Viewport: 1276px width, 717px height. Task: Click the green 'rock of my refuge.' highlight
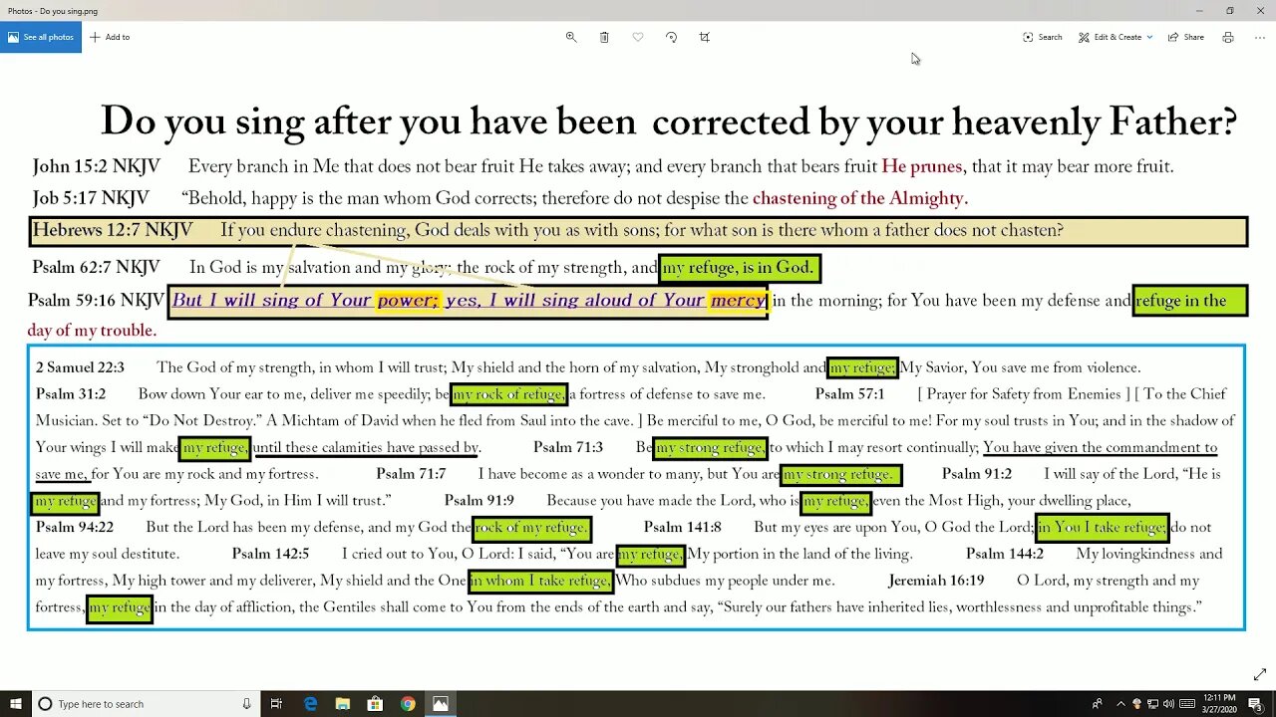click(531, 528)
